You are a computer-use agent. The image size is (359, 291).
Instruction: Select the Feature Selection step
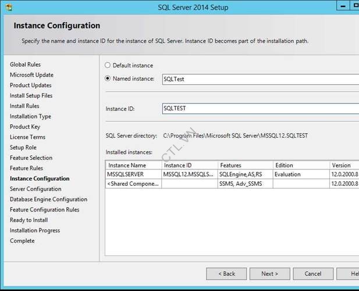31,158
